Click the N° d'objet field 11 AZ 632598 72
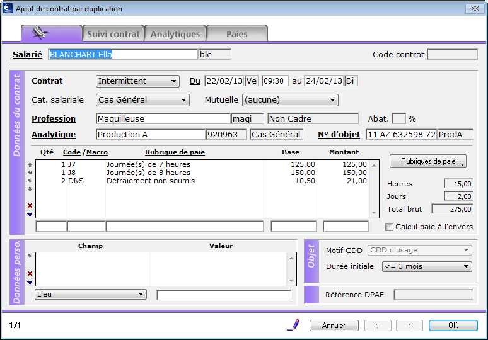 402,135
